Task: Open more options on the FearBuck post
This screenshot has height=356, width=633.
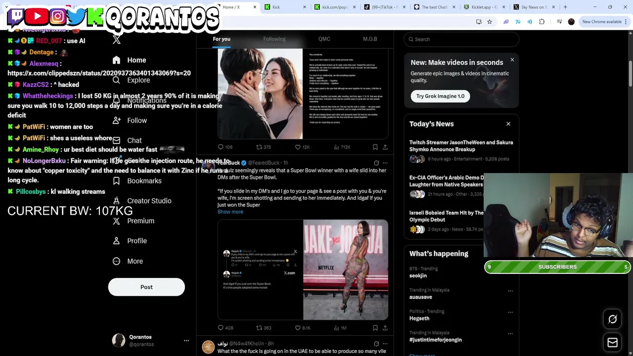Action: (385, 163)
